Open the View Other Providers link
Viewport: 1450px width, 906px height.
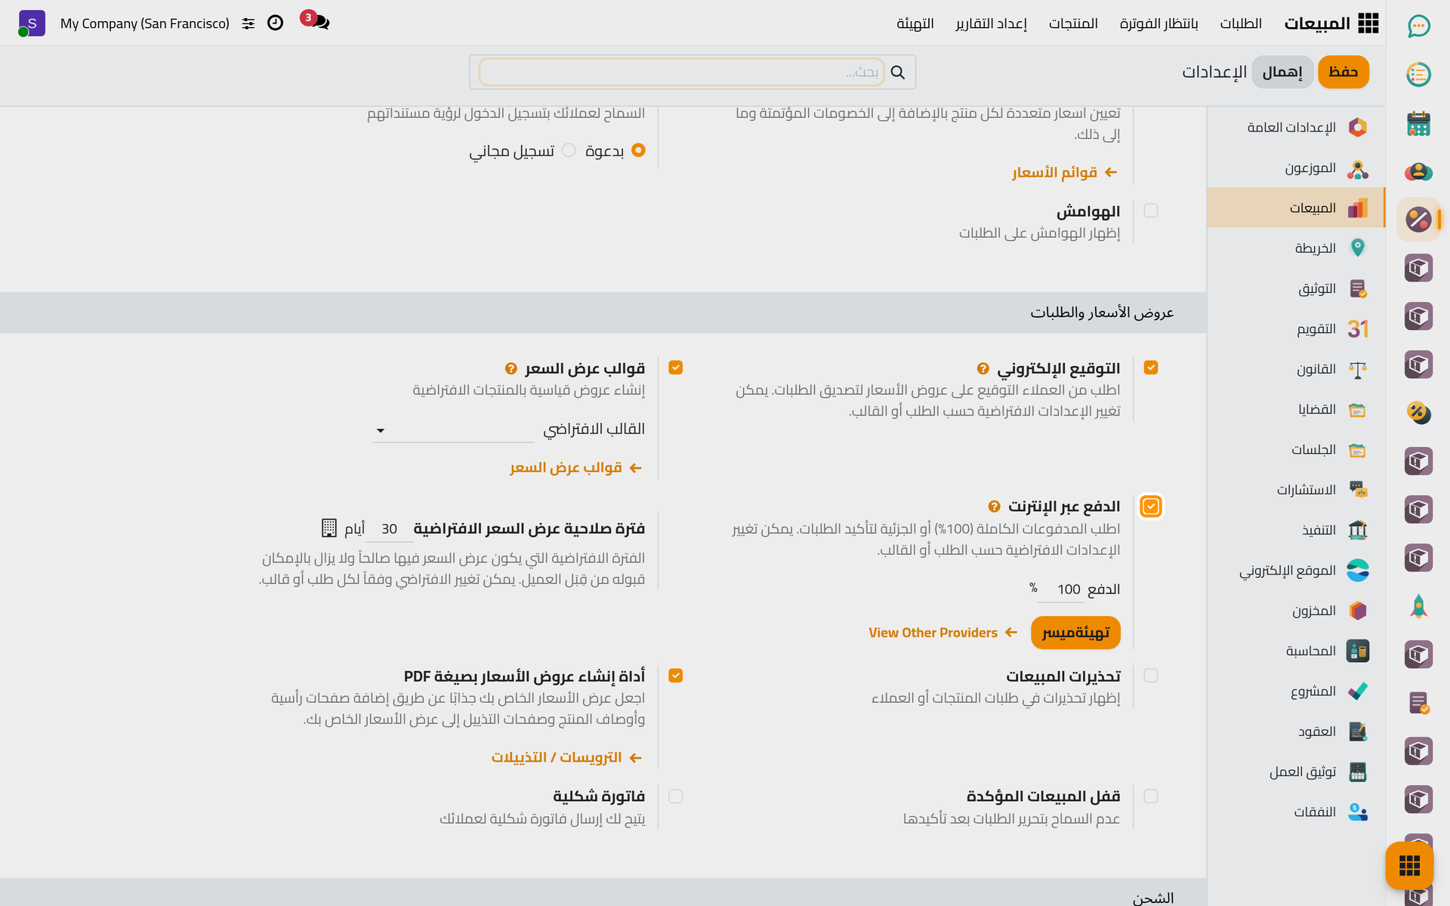(942, 633)
